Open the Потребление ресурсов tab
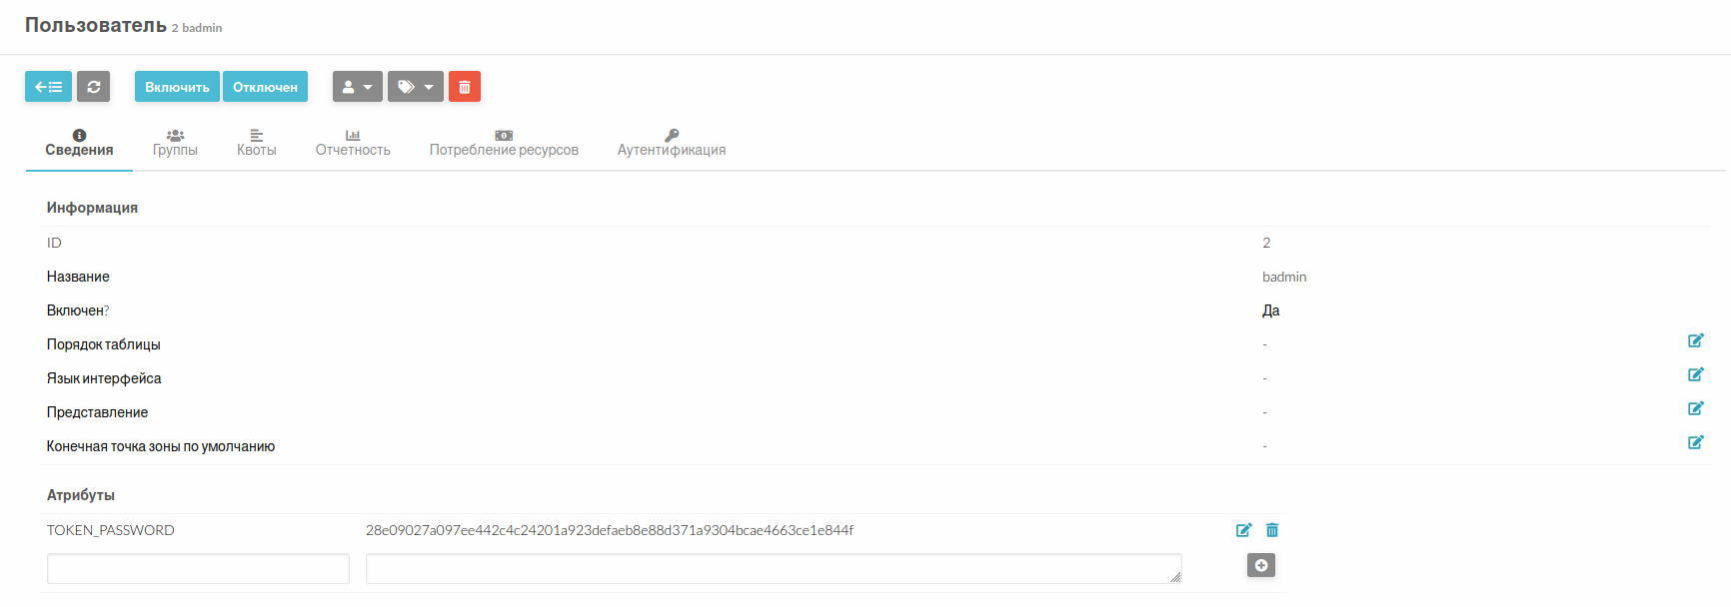Viewport: 1731px width, 607px height. click(x=504, y=143)
